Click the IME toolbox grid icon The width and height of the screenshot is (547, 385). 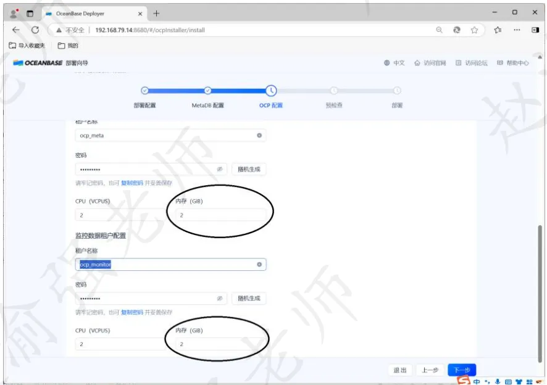click(529, 382)
